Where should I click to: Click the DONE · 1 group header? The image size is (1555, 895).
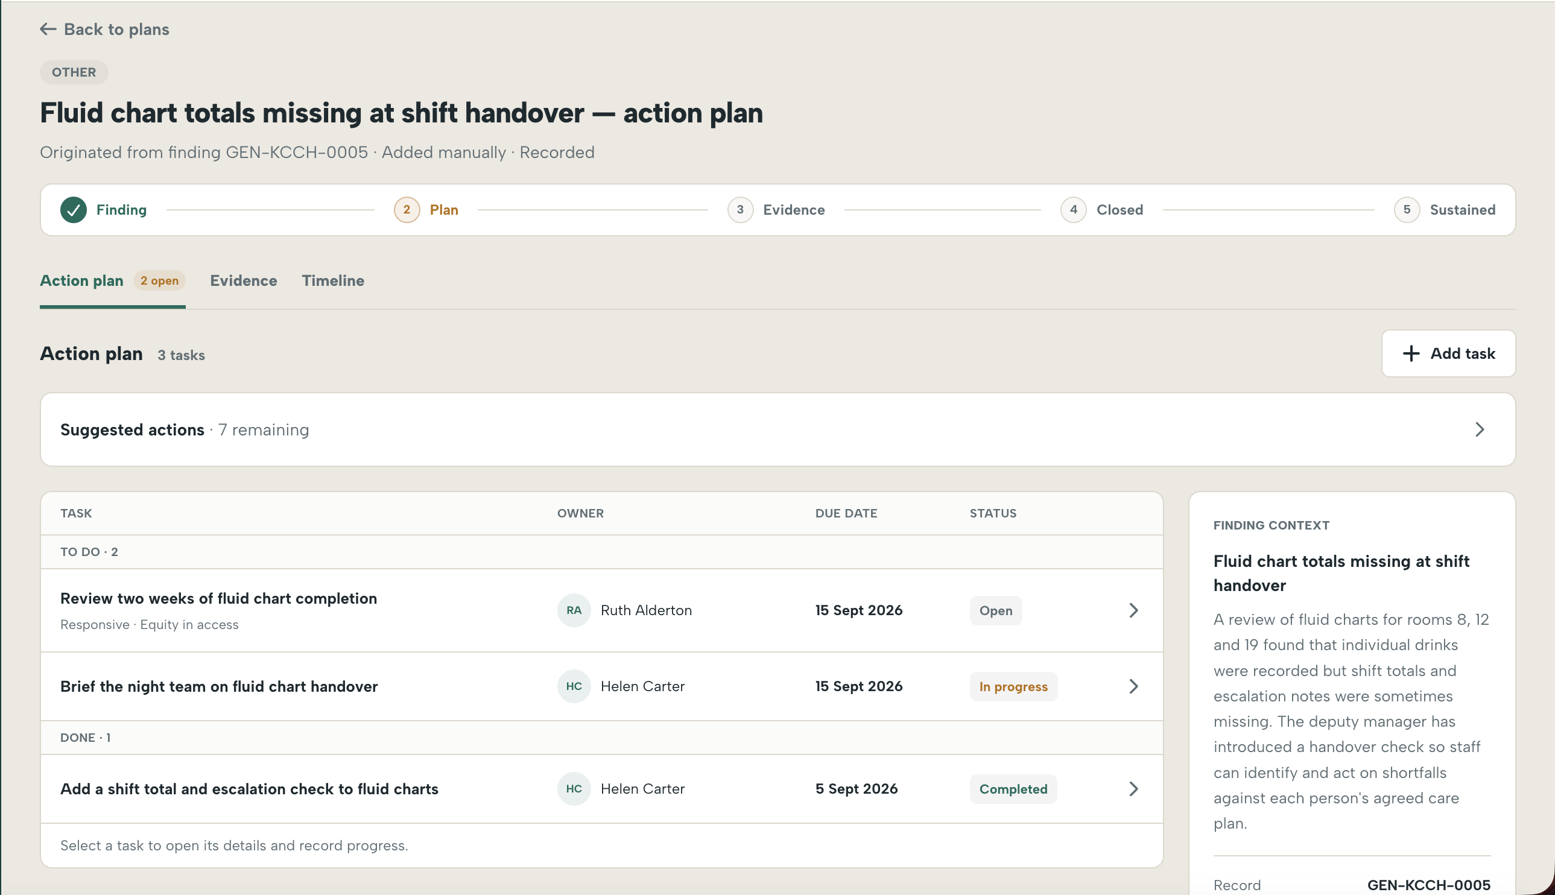point(601,738)
